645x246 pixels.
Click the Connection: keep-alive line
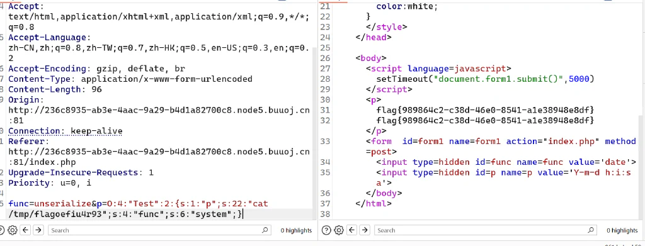66,131
